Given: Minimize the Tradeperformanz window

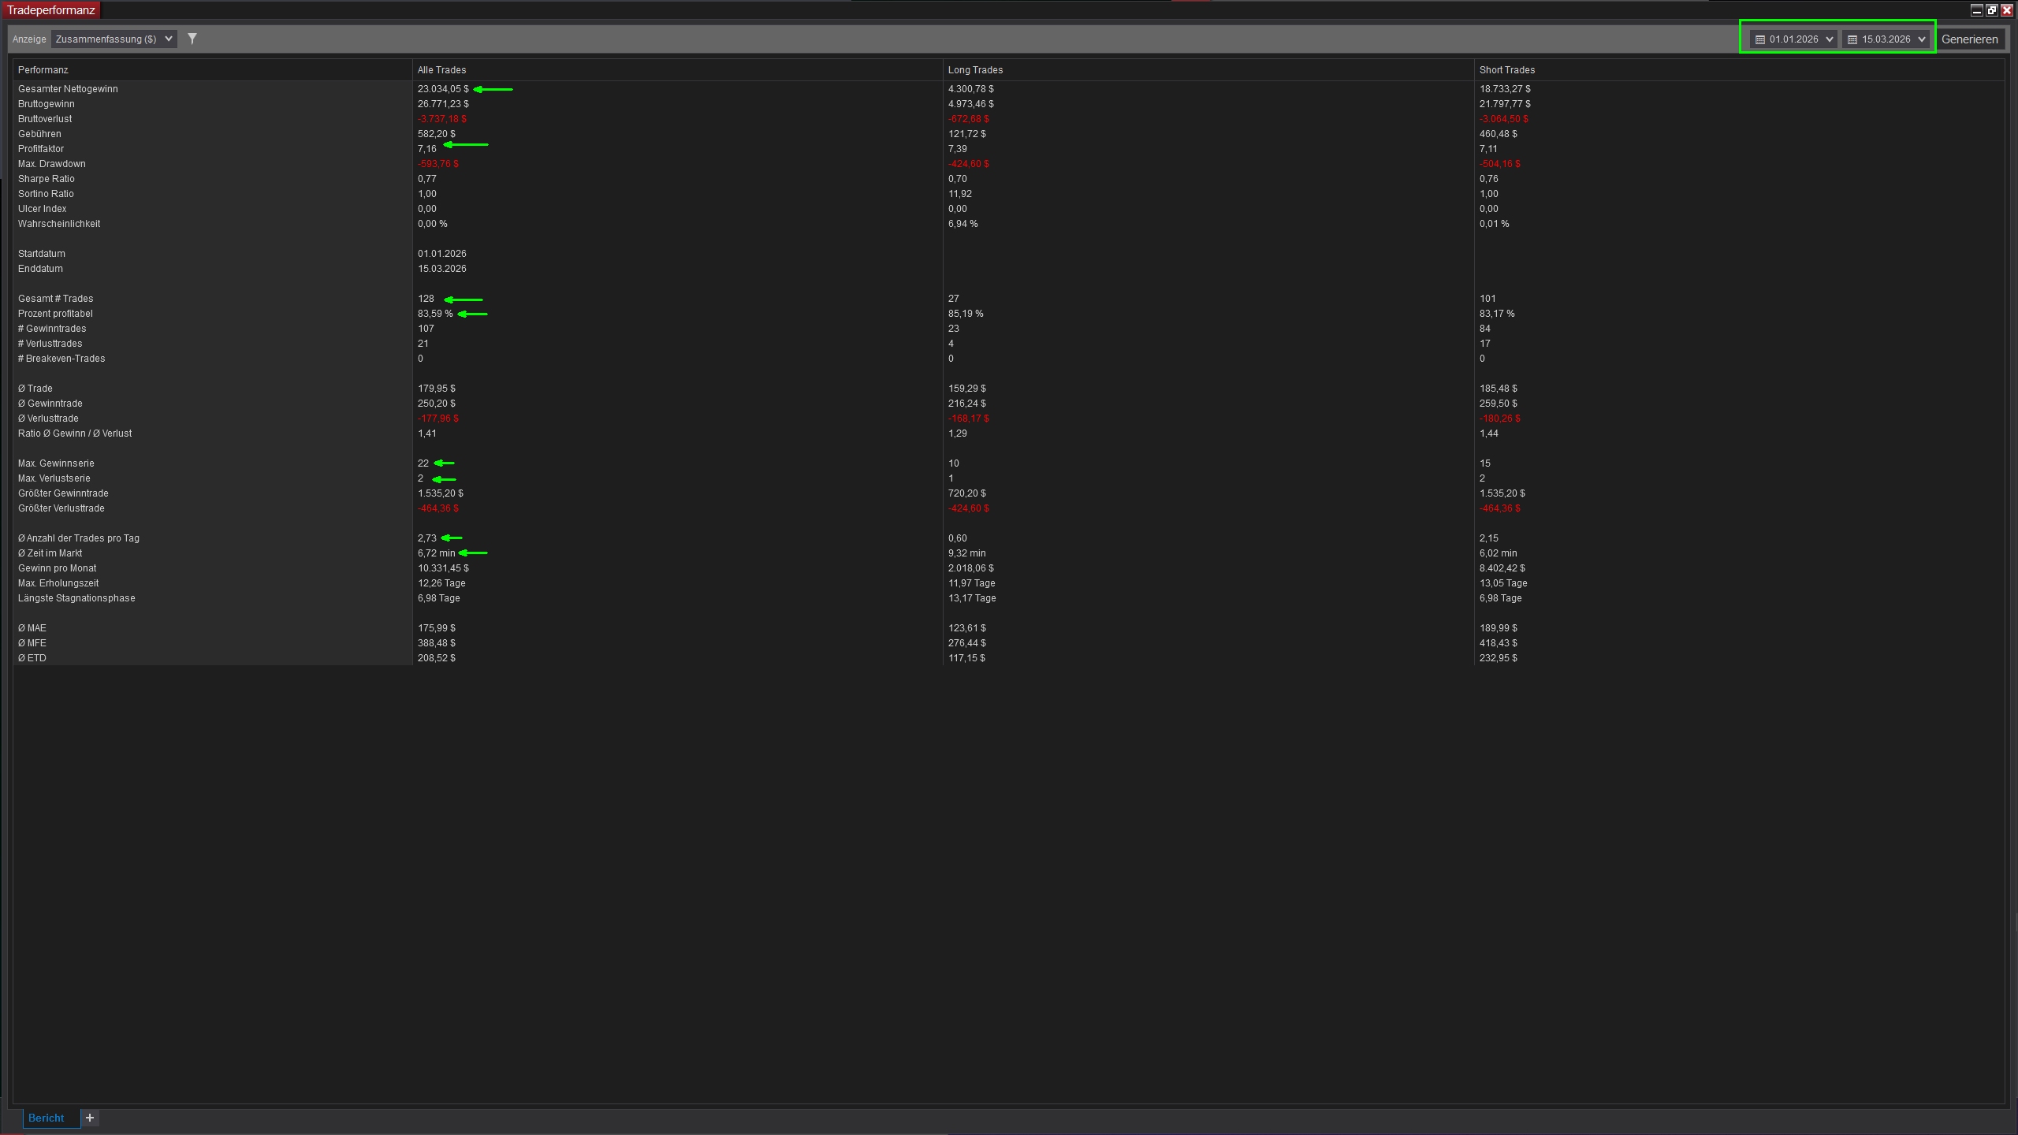Looking at the screenshot, I should pos(1977,10).
